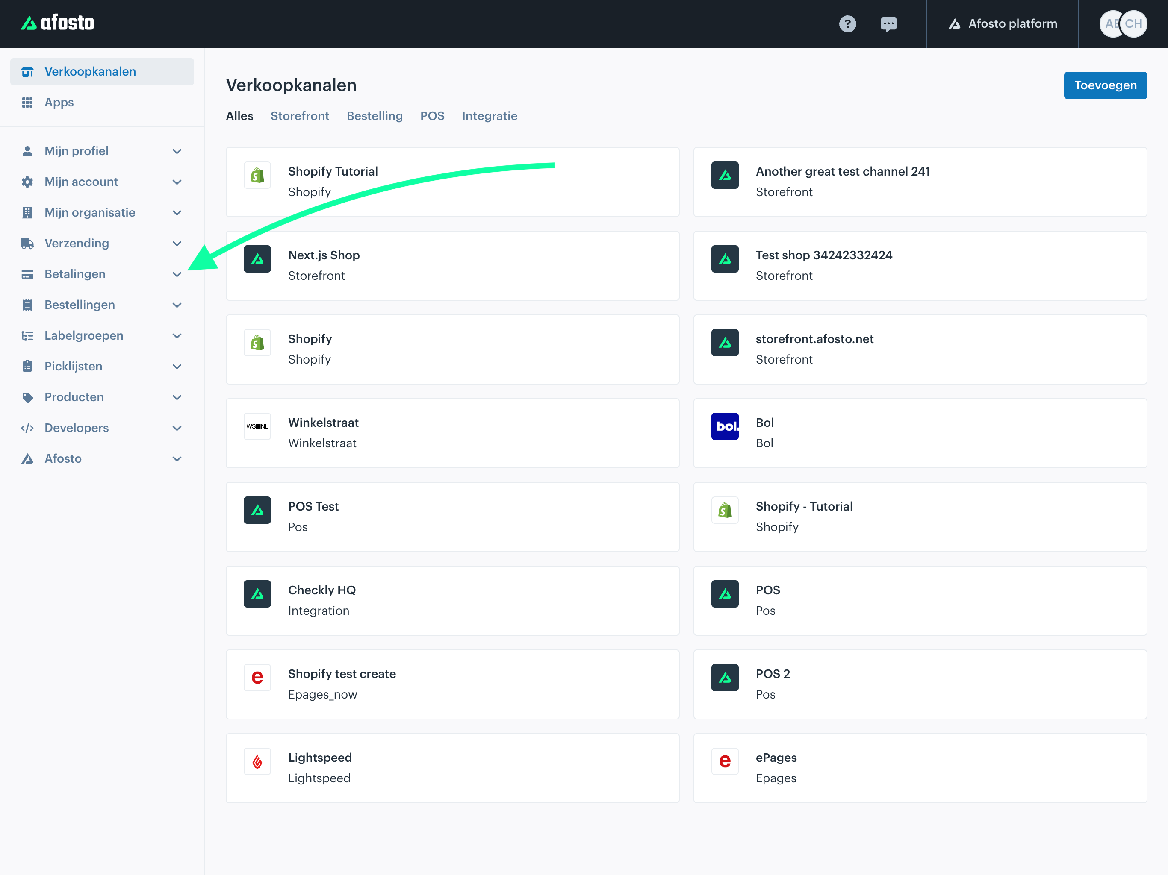Open the Shopify - Tutorial channel
This screenshot has width=1168, height=875.
click(x=920, y=517)
